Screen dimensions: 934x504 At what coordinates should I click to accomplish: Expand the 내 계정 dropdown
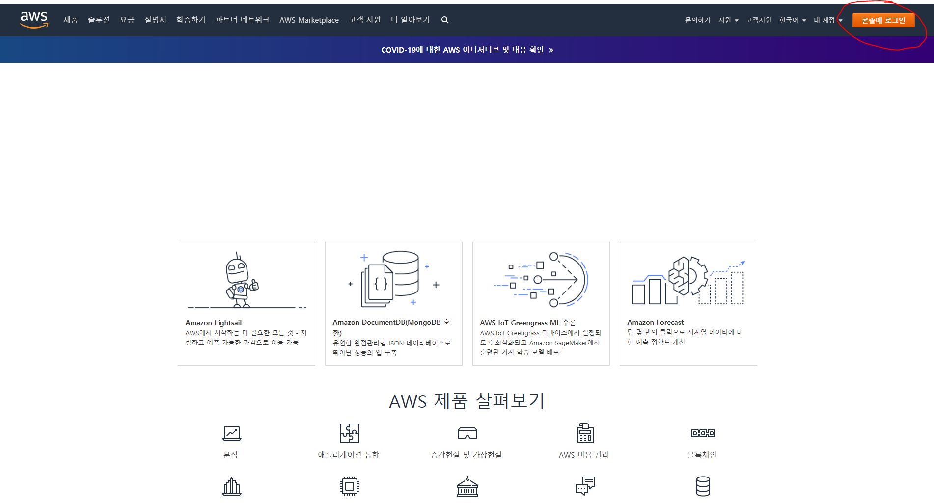[828, 20]
